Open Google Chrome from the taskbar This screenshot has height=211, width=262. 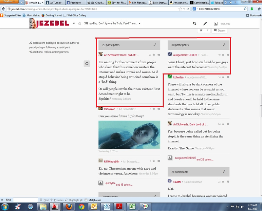click(x=82, y=207)
